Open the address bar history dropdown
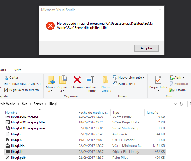191x161 pixels. 176,104
